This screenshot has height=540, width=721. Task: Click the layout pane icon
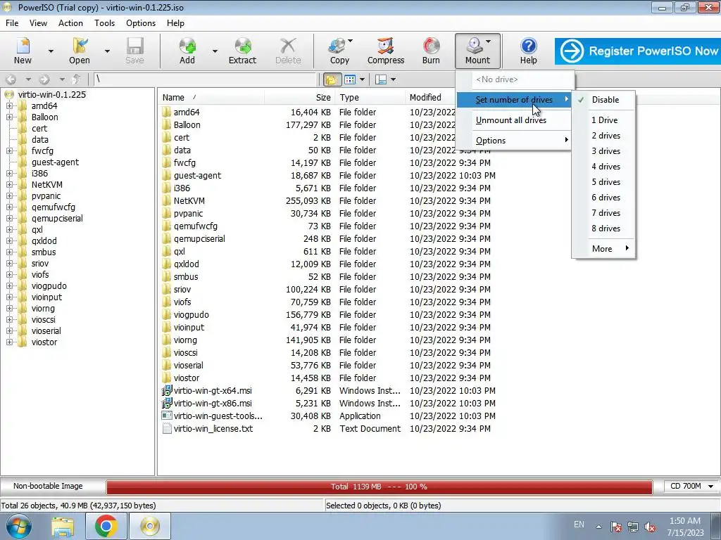(381, 79)
